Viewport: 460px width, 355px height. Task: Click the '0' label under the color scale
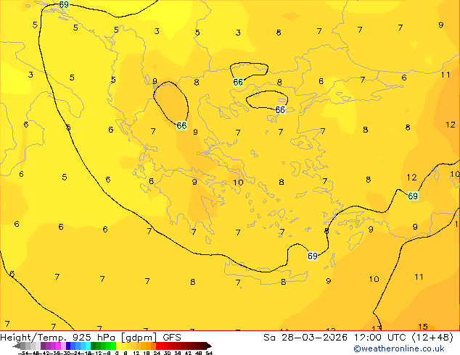point(117,353)
